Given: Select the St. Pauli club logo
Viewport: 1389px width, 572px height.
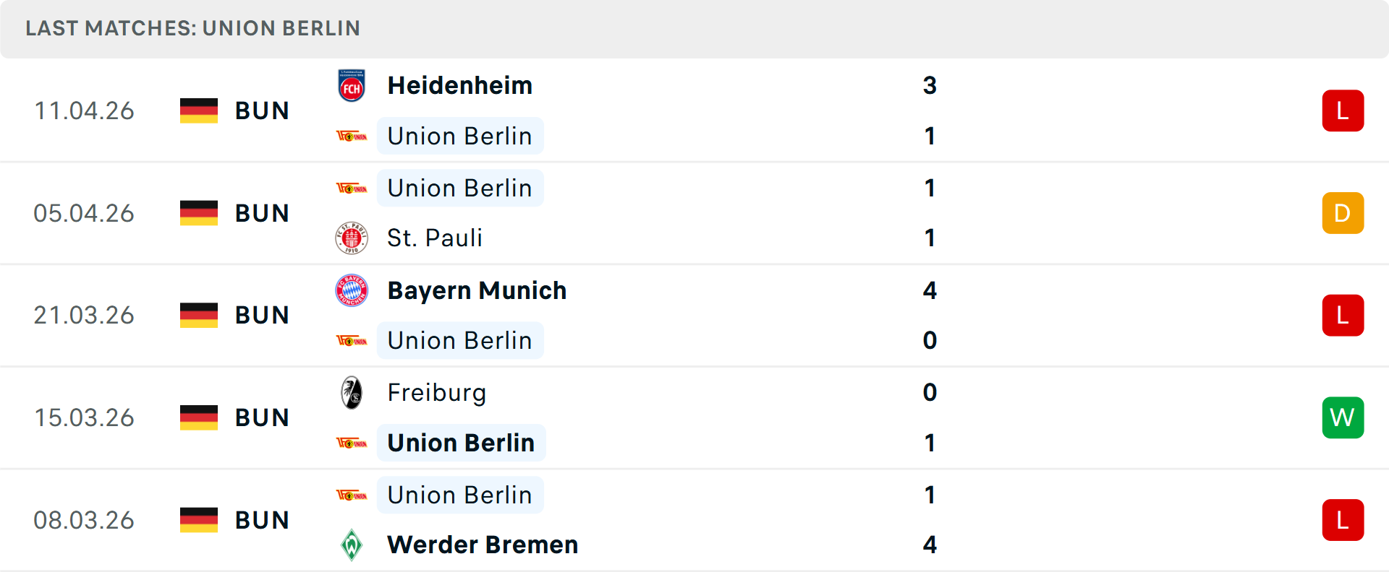Looking at the screenshot, I should tap(352, 238).
